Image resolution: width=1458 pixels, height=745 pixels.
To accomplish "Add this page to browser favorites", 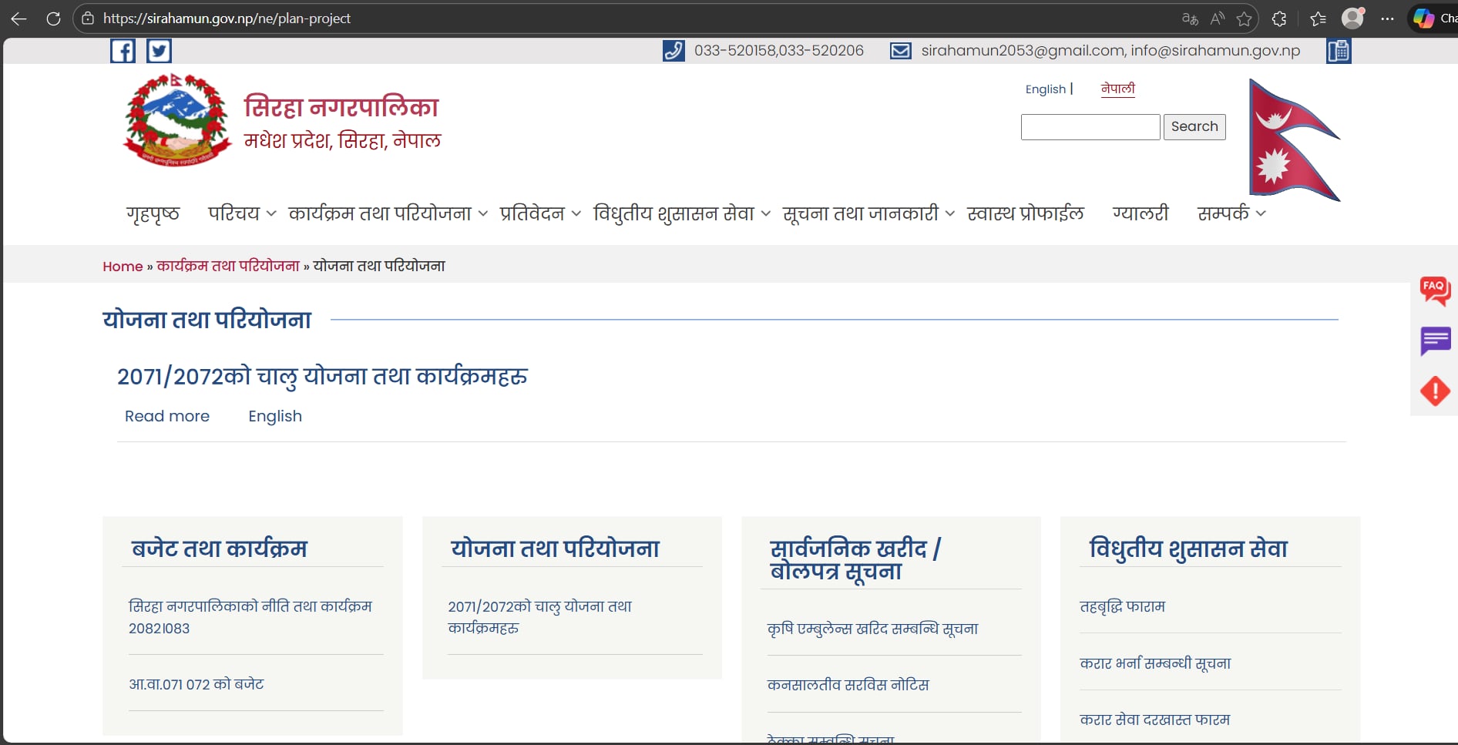I will pyautogui.click(x=1244, y=18).
